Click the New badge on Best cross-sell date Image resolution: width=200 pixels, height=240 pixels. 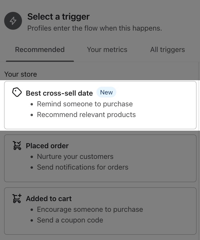pos(106,92)
